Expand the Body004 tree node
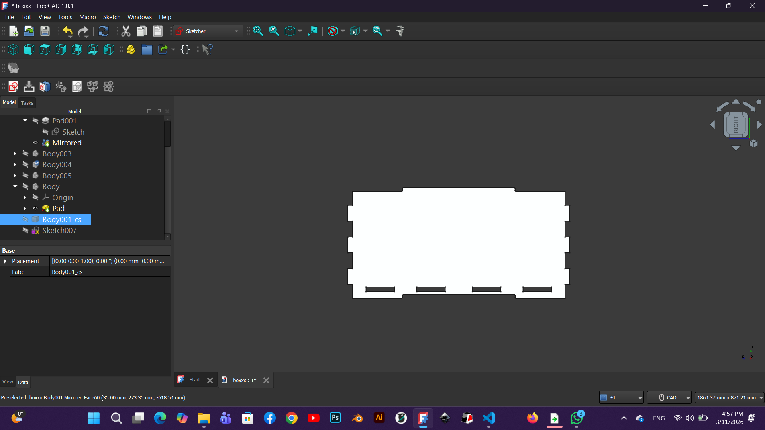The width and height of the screenshot is (765, 430). coord(15,164)
